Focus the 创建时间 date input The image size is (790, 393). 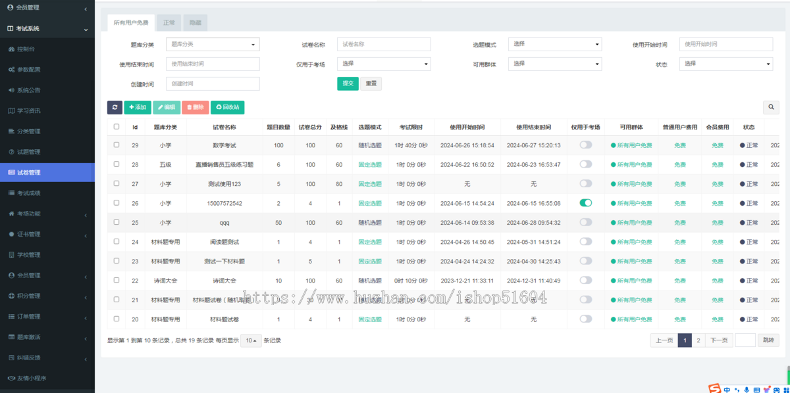(213, 83)
